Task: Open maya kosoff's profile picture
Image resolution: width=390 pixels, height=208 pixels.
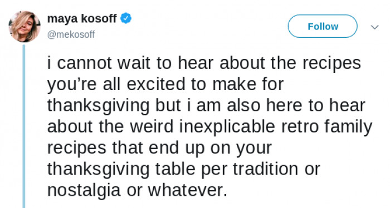Action: click(24, 27)
